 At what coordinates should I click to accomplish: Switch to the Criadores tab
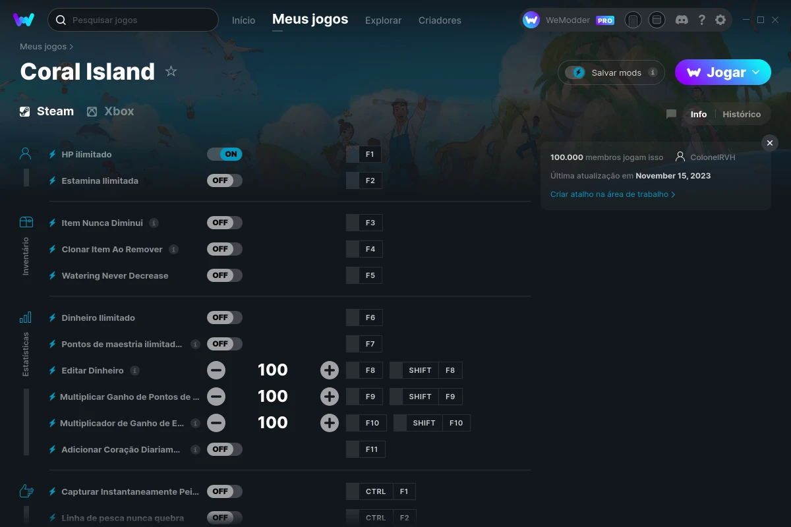pos(440,20)
